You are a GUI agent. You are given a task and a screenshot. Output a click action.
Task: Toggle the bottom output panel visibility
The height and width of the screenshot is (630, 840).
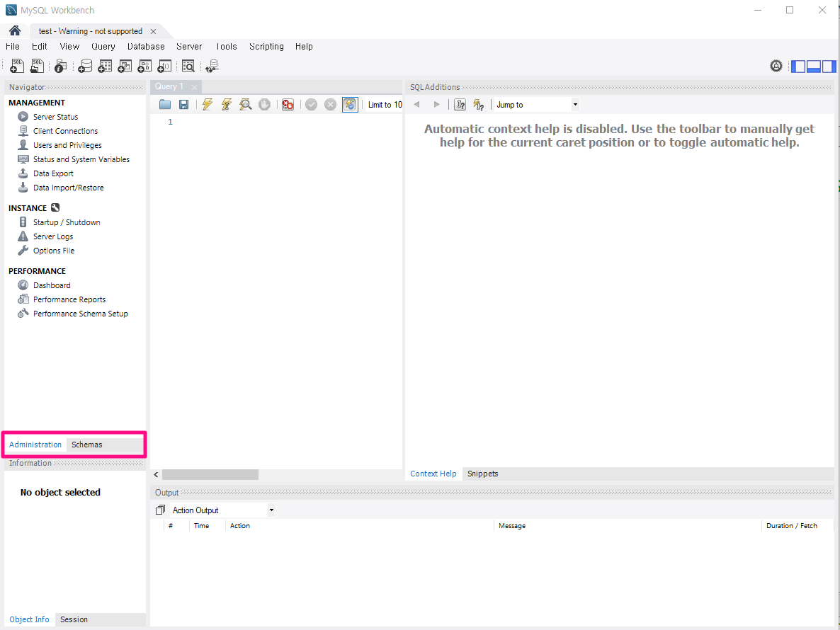814,67
